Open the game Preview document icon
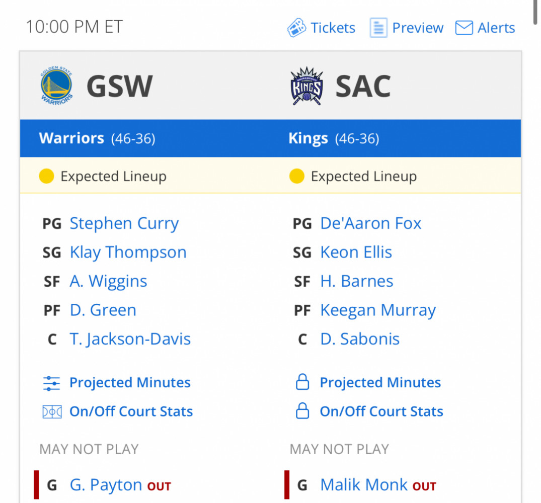This screenshot has width=541, height=503. point(378,28)
